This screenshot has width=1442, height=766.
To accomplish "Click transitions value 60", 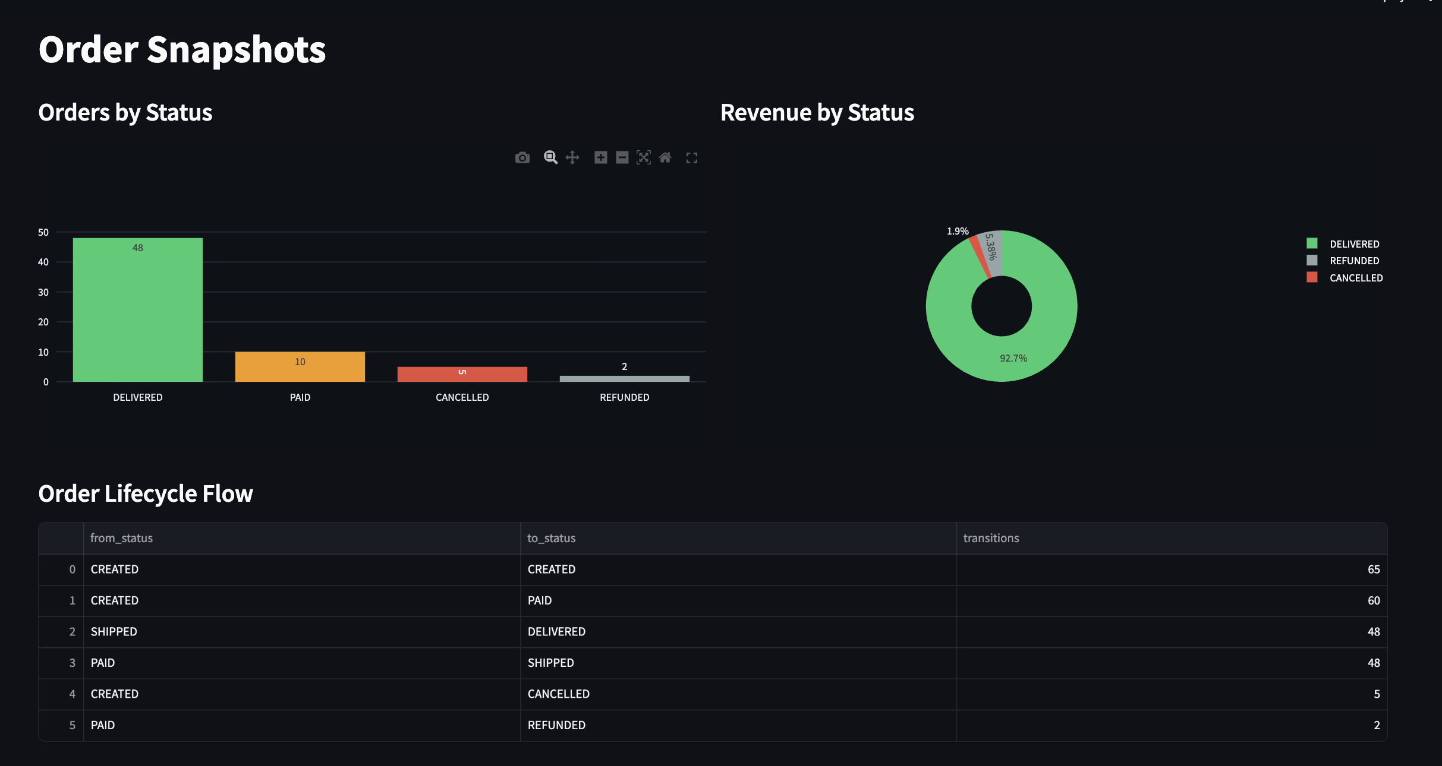I will point(1172,600).
